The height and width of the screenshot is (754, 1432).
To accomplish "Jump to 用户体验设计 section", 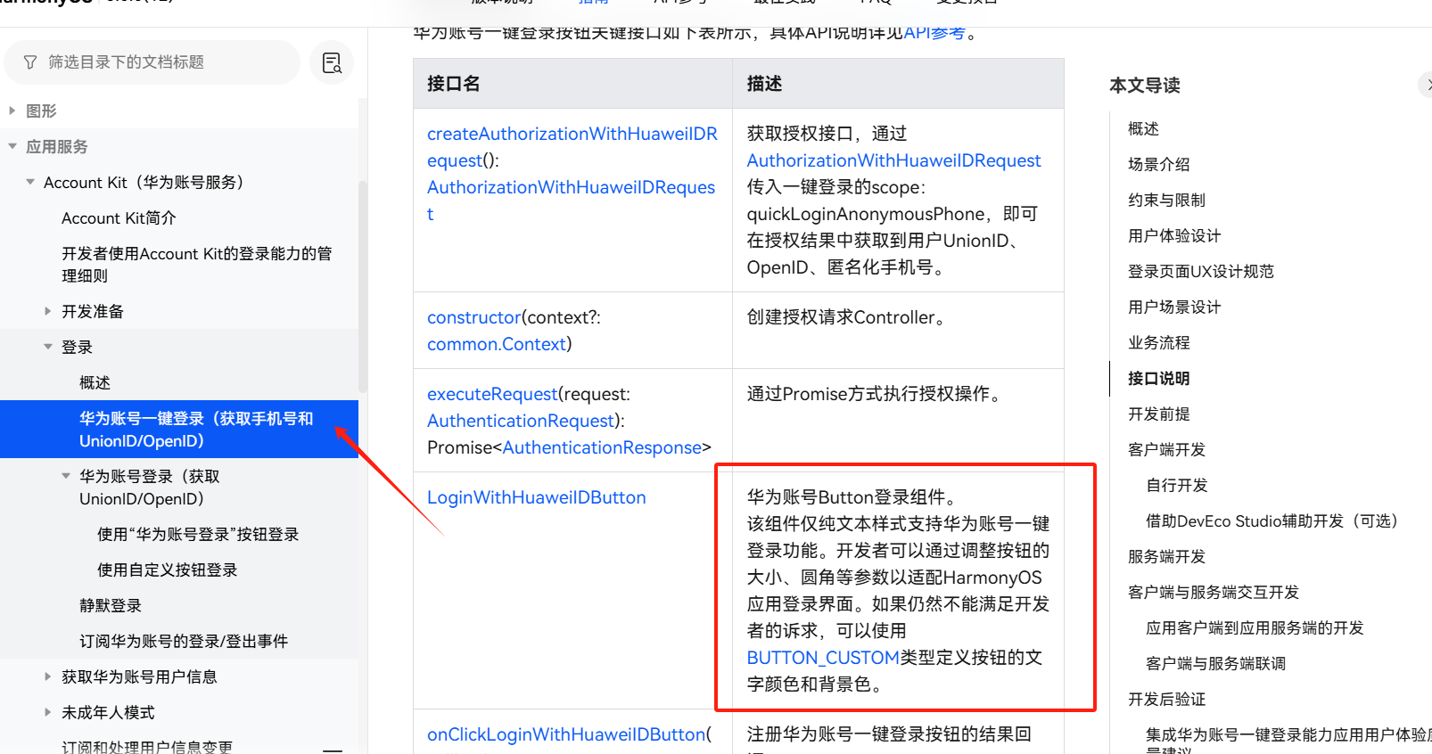I will point(1174,235).
